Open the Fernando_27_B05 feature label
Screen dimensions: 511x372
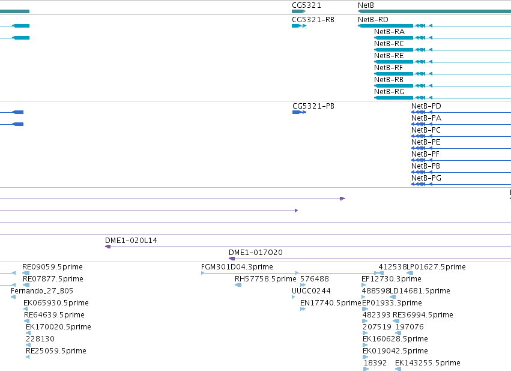click(42, 291)
